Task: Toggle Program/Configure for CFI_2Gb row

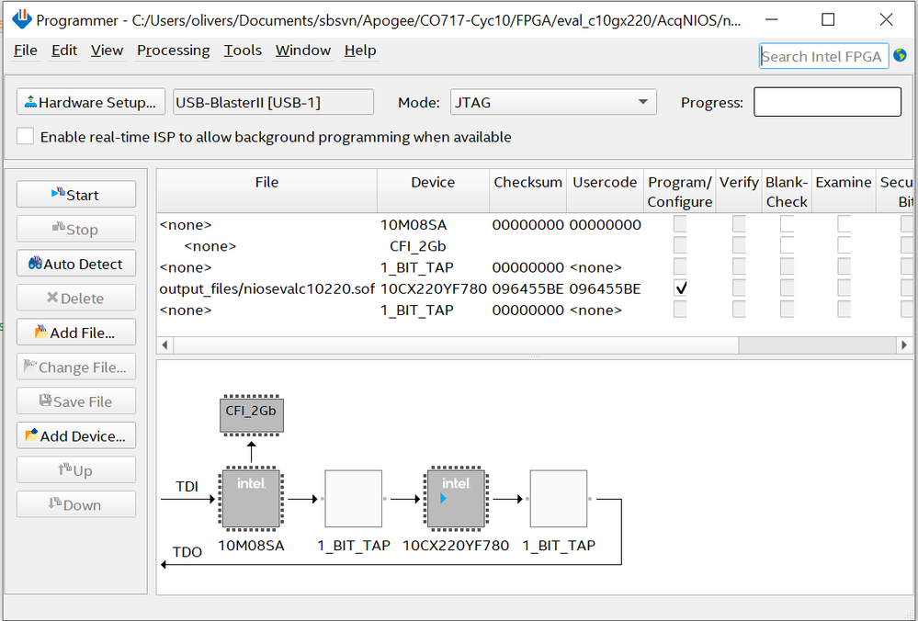Action: click(680, 245)
